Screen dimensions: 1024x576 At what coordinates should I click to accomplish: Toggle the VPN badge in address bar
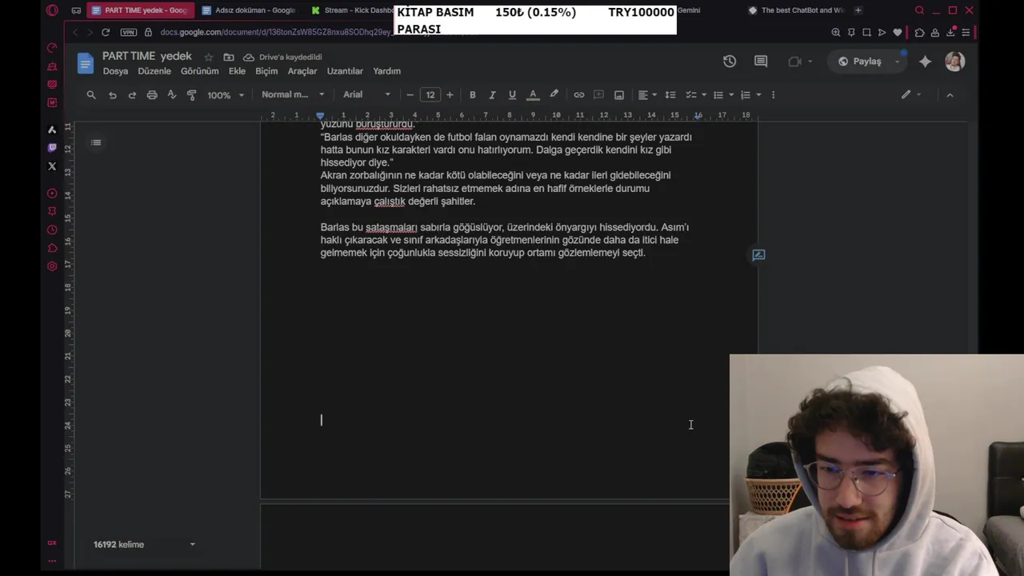(x=128, y=32)
